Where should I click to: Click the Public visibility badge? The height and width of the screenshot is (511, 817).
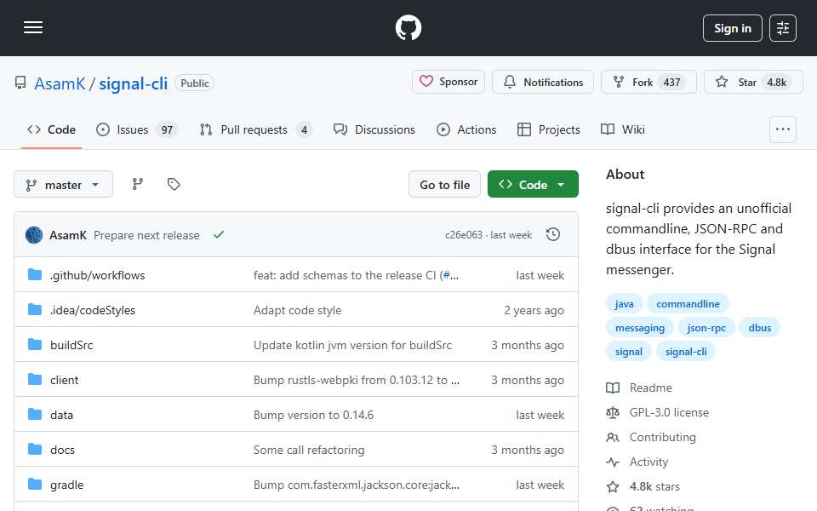point(194,83)
